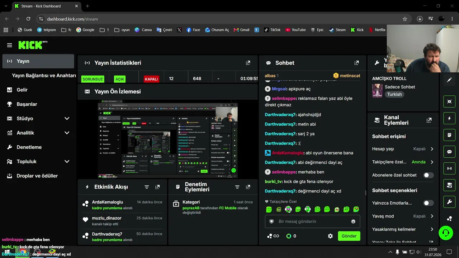
Task: Toggle the stream statistics broadcast widget icon
Action: (x=449, y=168)
